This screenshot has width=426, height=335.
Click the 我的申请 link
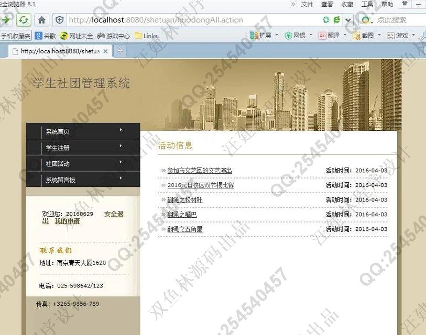click(x=67, y=221)
